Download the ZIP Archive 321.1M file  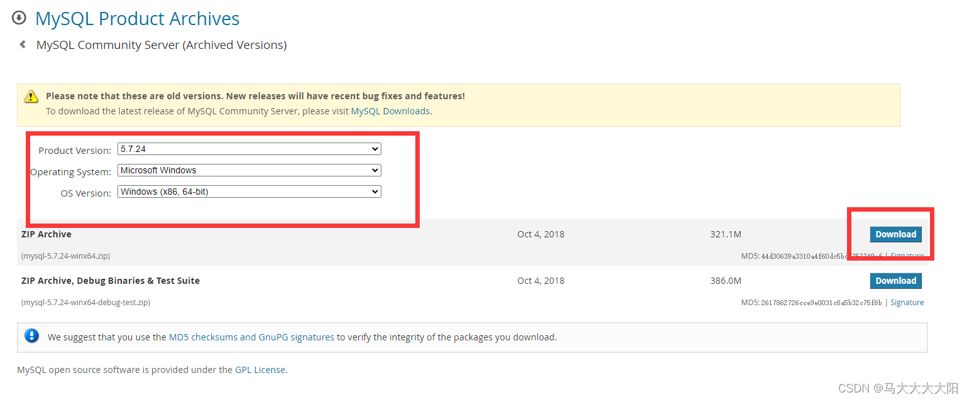tap(895, 234)
